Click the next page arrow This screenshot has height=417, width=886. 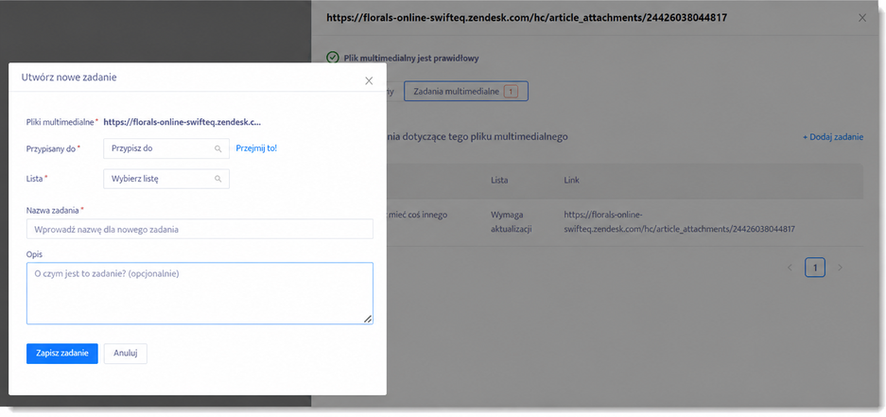(840, 268)
